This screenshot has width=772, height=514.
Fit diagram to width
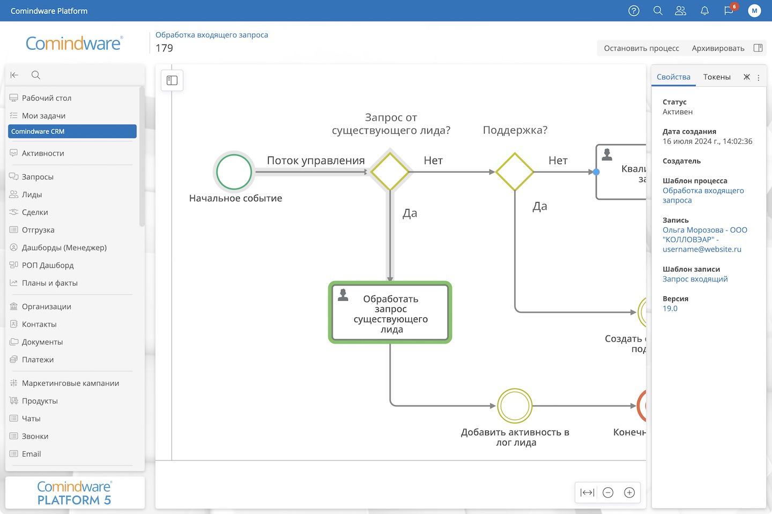[587, 493]
